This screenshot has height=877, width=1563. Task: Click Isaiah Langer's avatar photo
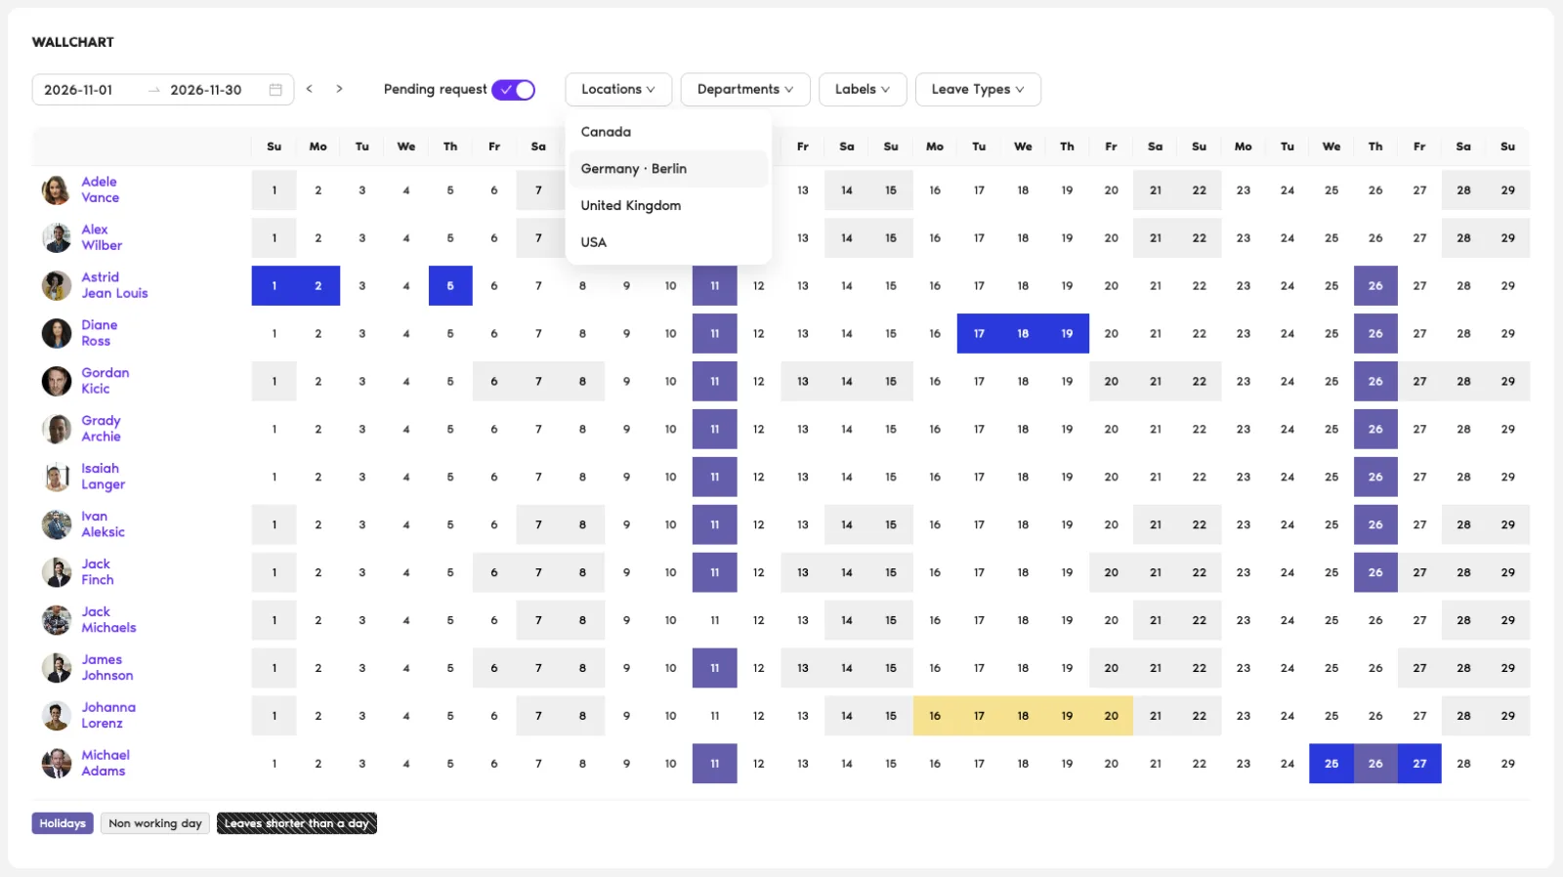pyautogui.click(x=57, y=477)
